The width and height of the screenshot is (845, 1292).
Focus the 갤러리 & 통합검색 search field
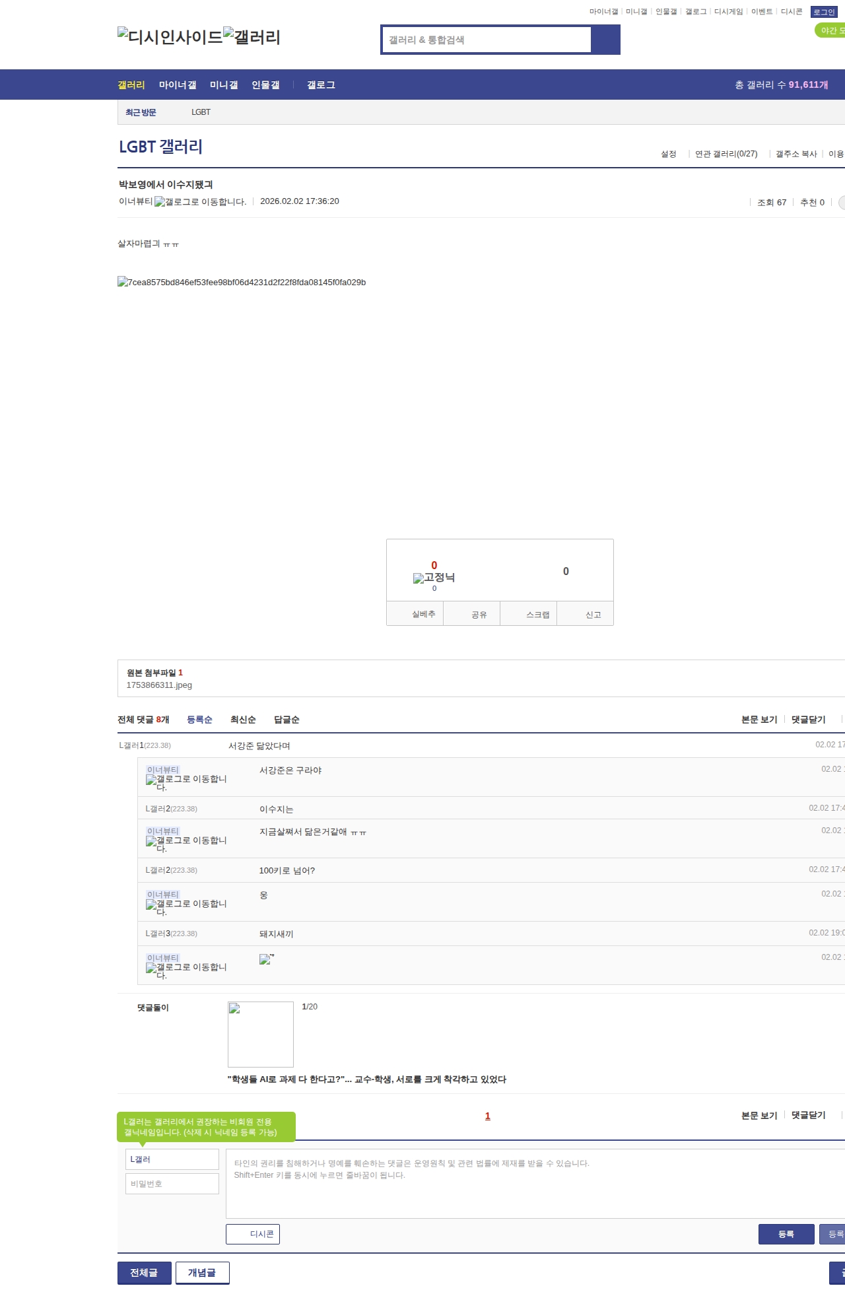pyautogui.click(x=487, y=40)
